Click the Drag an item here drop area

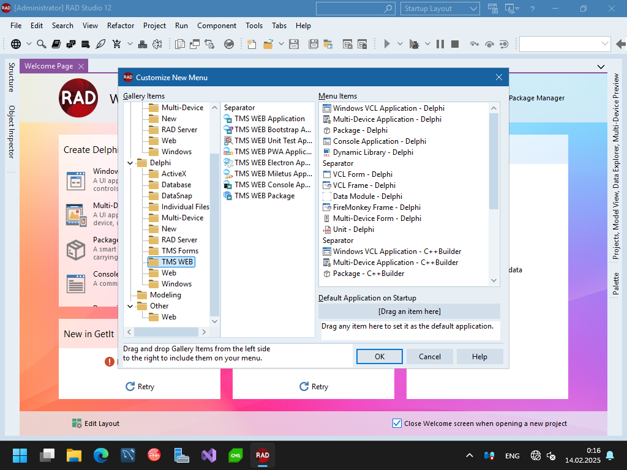410,311
